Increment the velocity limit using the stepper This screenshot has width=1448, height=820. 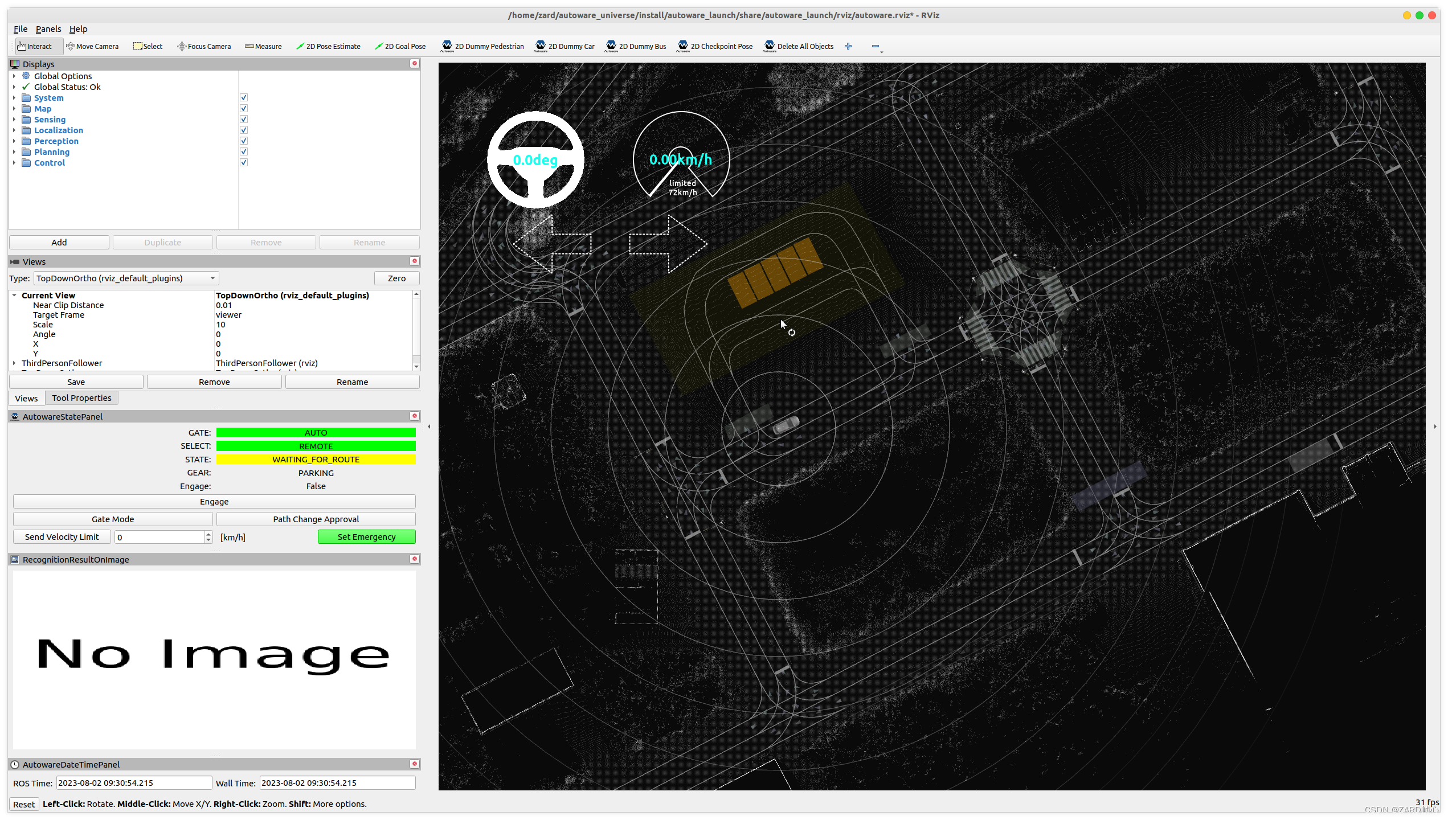pyautogui.click(x=207, y=534)
